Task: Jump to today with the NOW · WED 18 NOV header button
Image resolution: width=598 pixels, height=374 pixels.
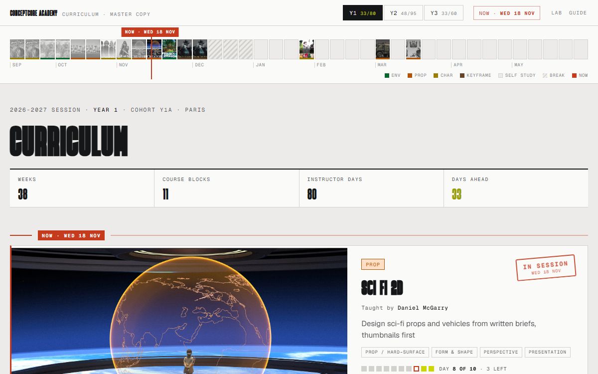Action: point(507,13)
